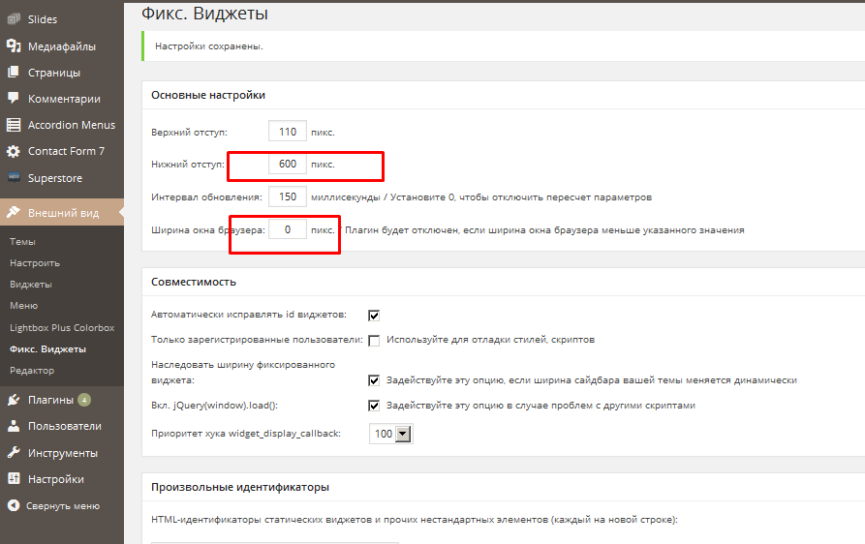The height and width of the screenshot is (544, 865).
Task: Enable 'Только зарегистрированные пользователи' checkbox
Action: (x=374, y=340)
